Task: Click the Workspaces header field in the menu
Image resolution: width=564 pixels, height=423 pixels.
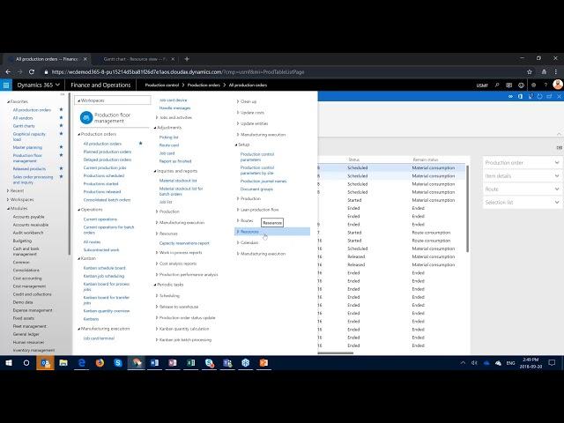Action: point(113,100)
